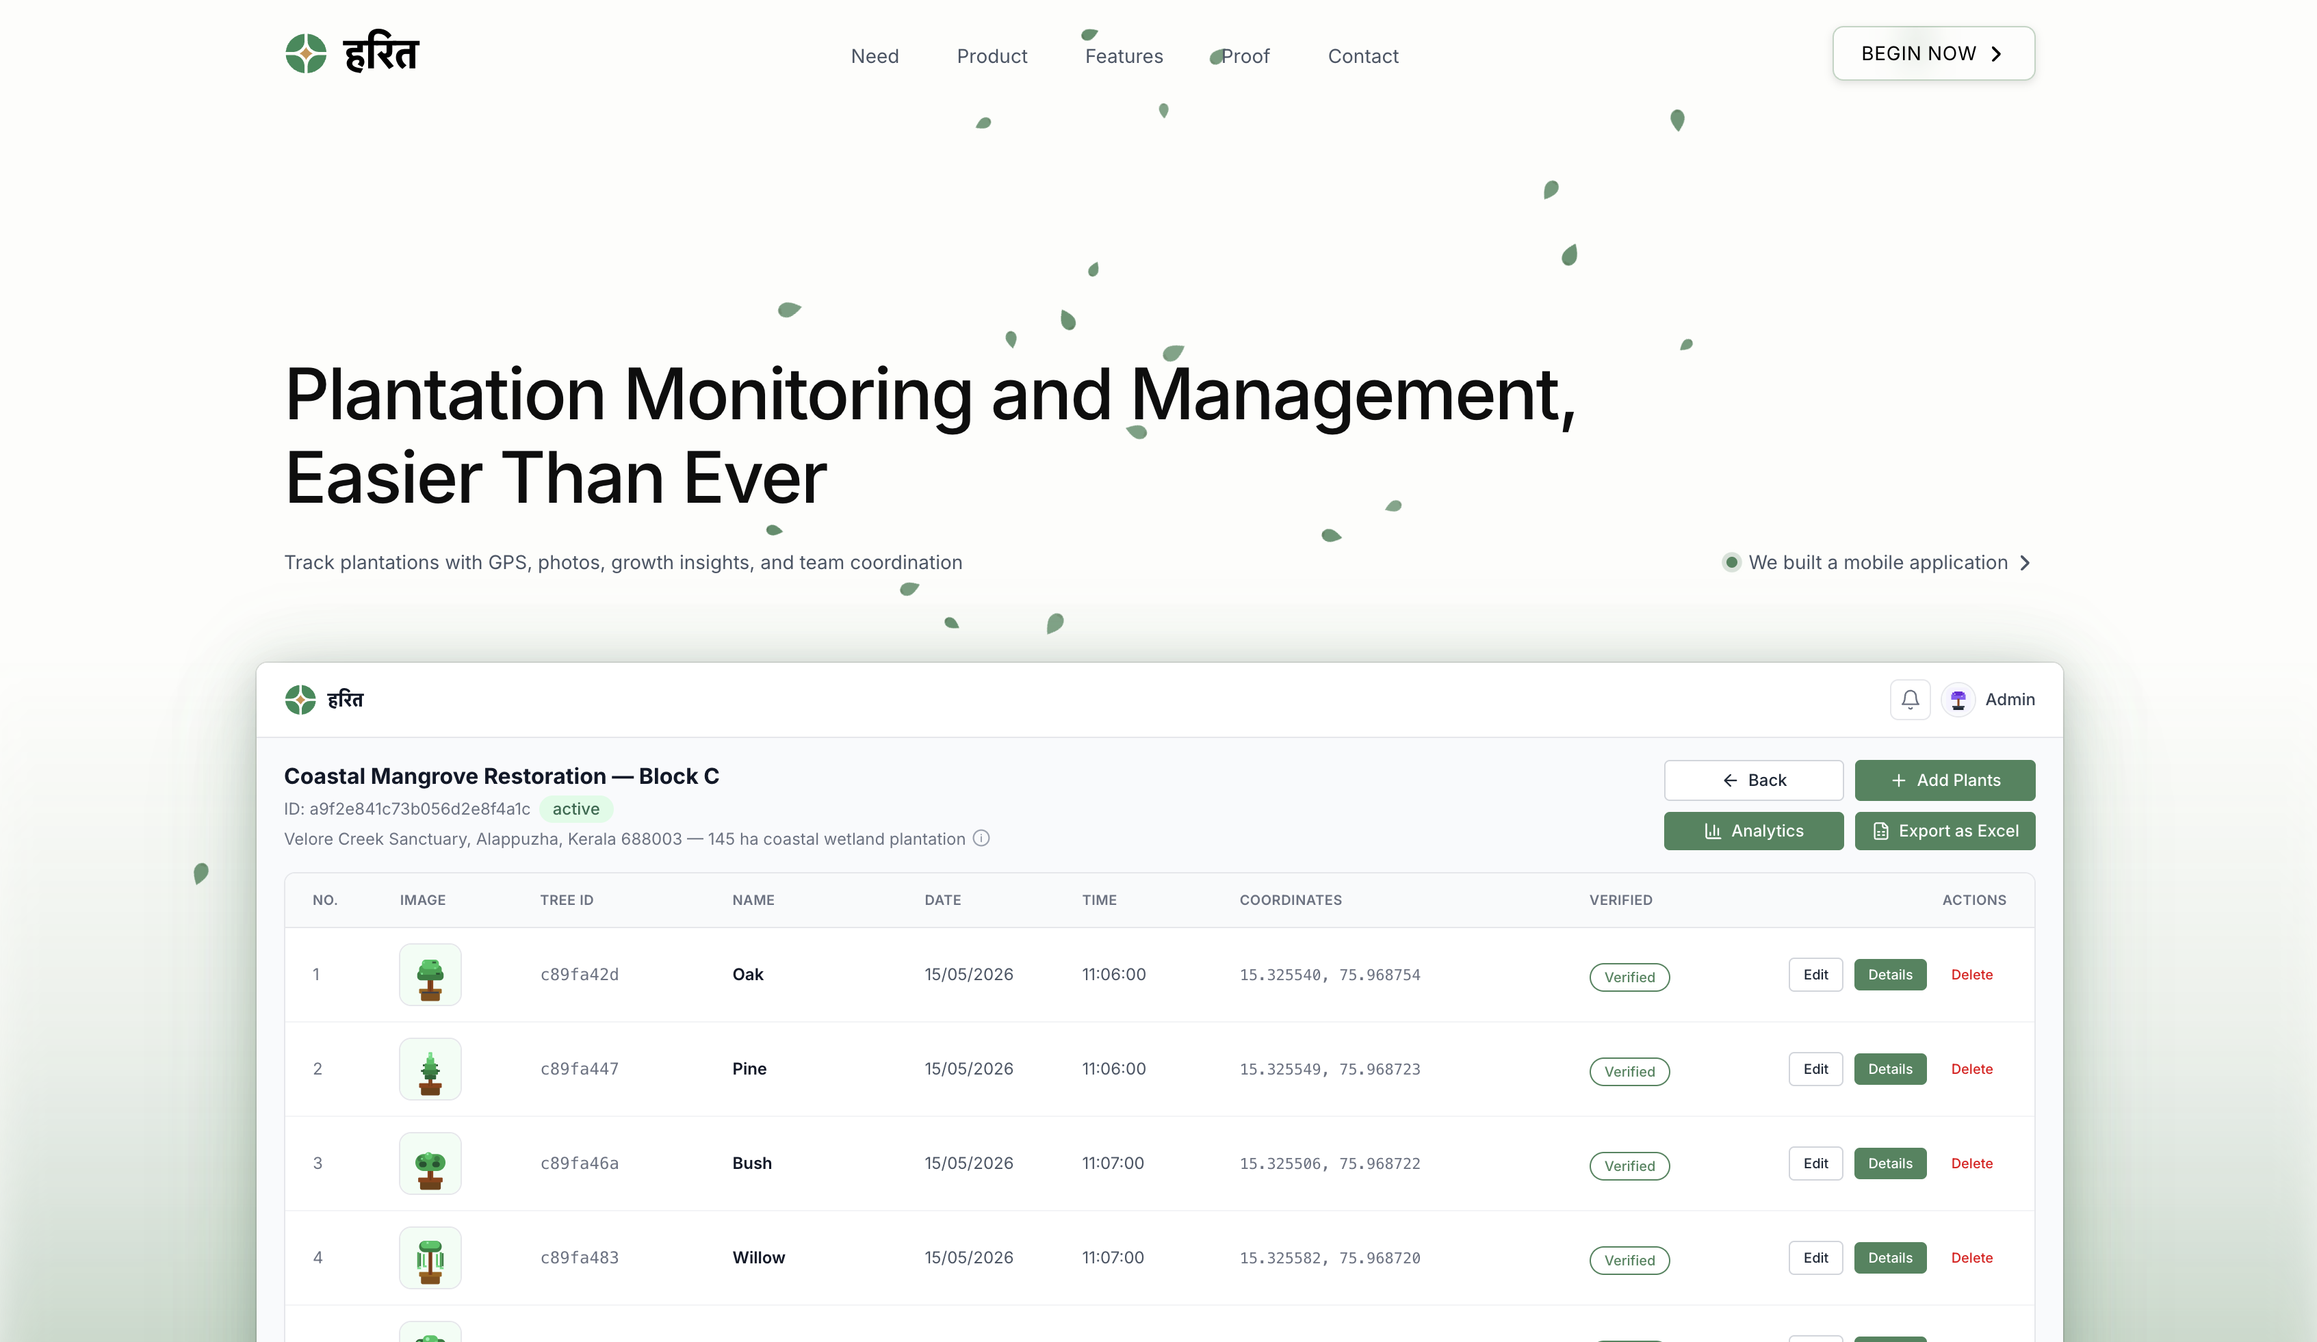Click the DATE column header
Viewport: 2317px width, 1342px height.
942,900
